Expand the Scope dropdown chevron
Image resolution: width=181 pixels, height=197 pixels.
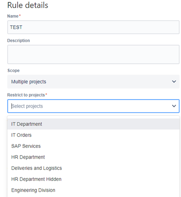(174, 82)
